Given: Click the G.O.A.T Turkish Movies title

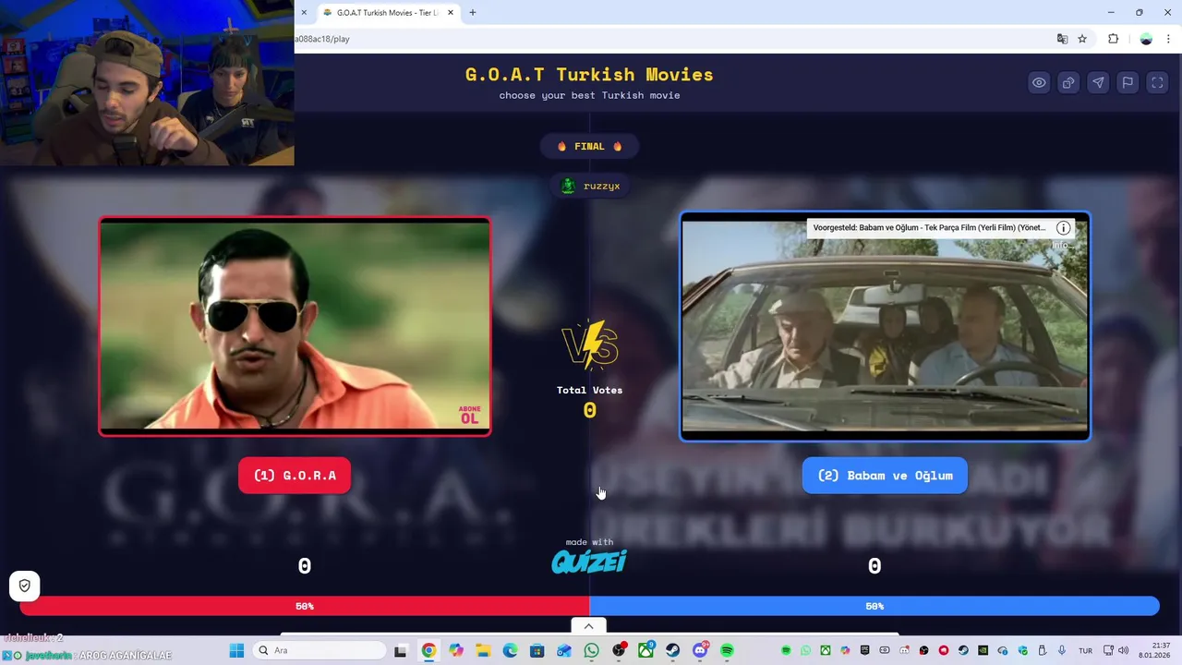Looking at the screenshot, I should pyautogui.click(x=589, y=74).
